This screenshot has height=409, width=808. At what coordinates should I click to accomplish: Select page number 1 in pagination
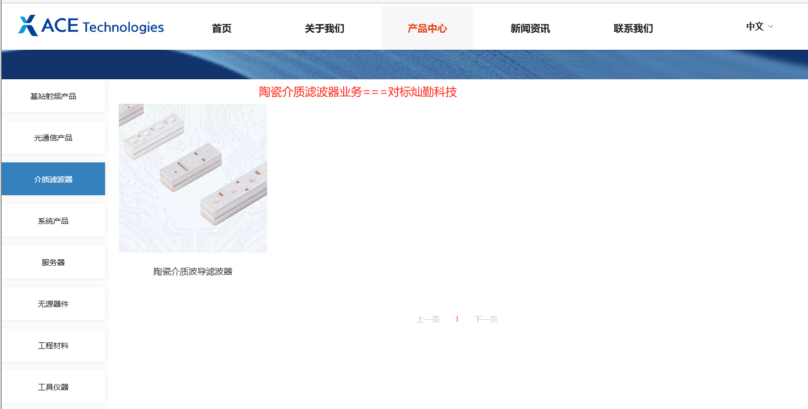(x=457, y=319)
